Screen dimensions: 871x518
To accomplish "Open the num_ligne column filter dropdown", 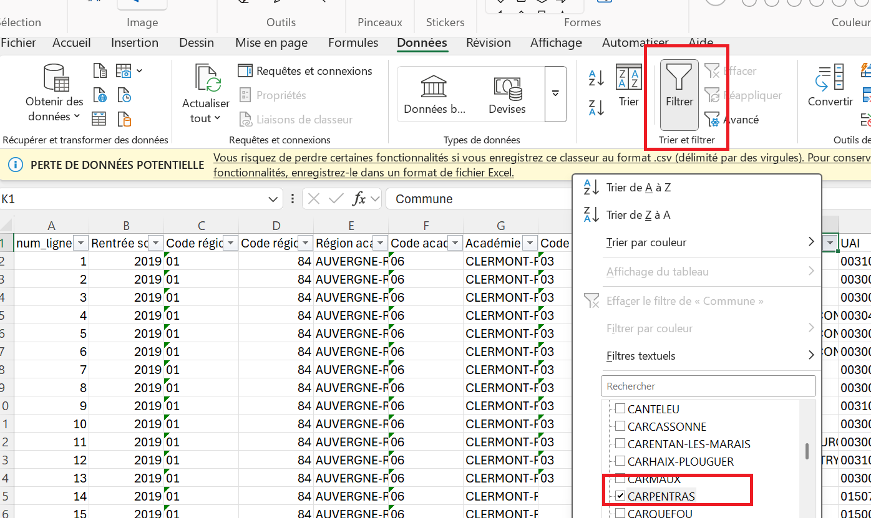I will pos(81,243).
